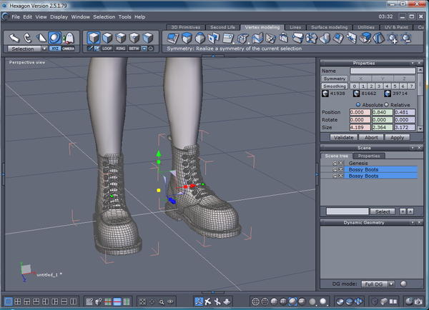The width and height of the screenshot is (429, 310).
Task: Click the green Y-axis arrow of the gizmo
Action: click(159, 154)
